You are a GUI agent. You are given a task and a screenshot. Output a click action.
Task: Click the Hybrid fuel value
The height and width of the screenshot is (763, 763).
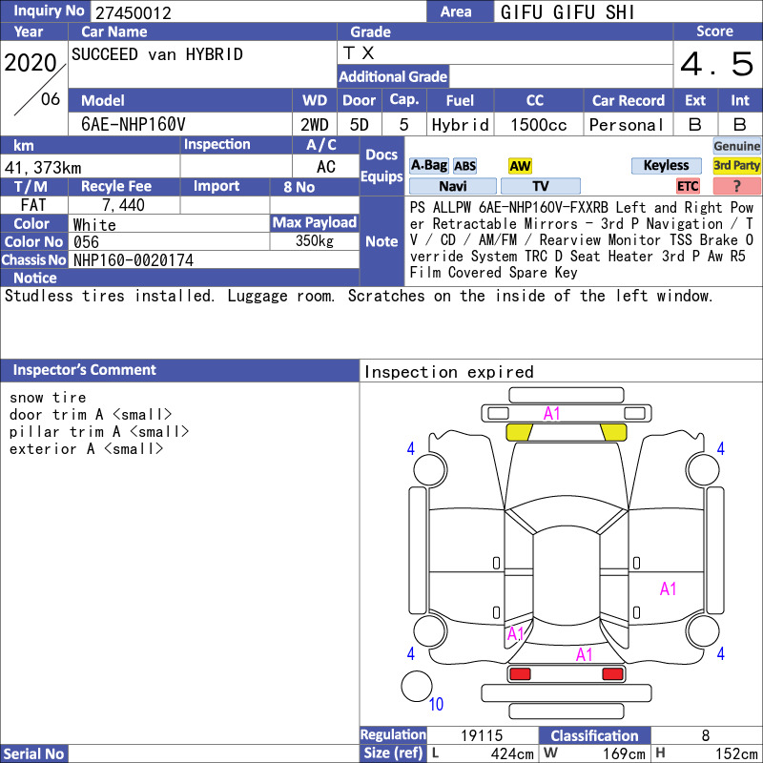[x=460, y=125]
